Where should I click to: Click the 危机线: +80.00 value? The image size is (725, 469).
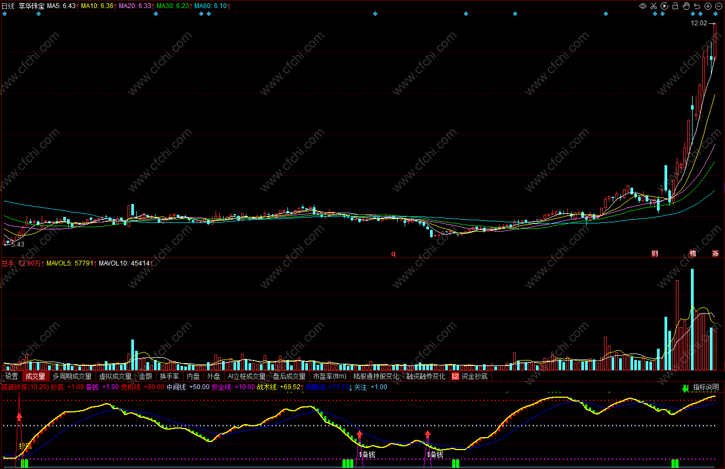143,387
